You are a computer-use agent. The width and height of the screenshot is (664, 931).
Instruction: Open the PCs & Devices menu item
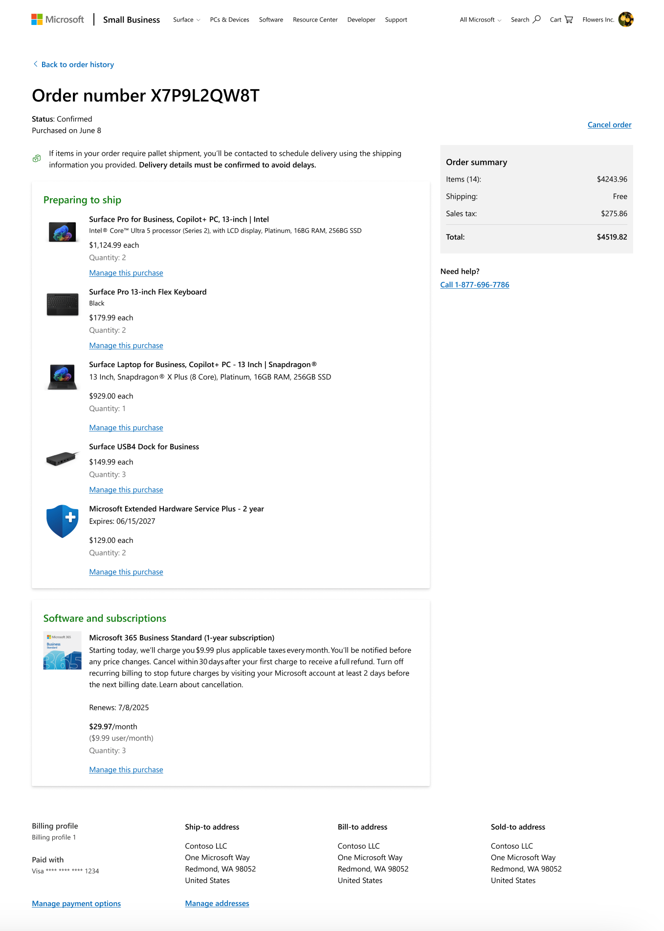[x=229, y=20]
